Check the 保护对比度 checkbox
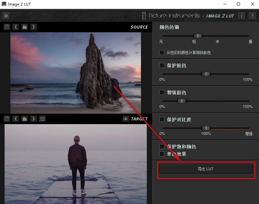Viewport: 259px width, 204px height. (x=162, y=120)
